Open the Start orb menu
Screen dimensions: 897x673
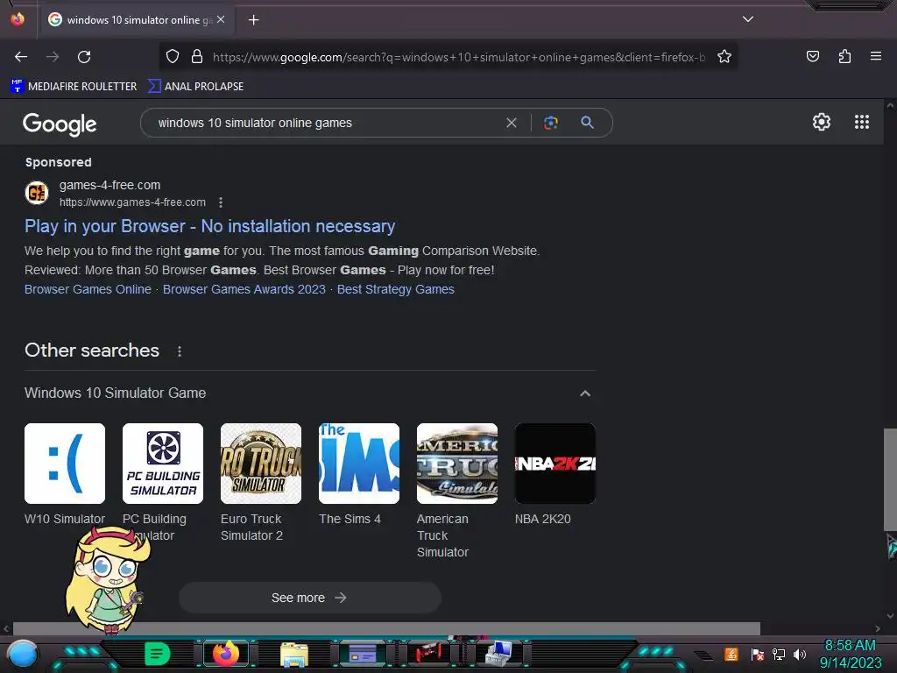[23, 655]
